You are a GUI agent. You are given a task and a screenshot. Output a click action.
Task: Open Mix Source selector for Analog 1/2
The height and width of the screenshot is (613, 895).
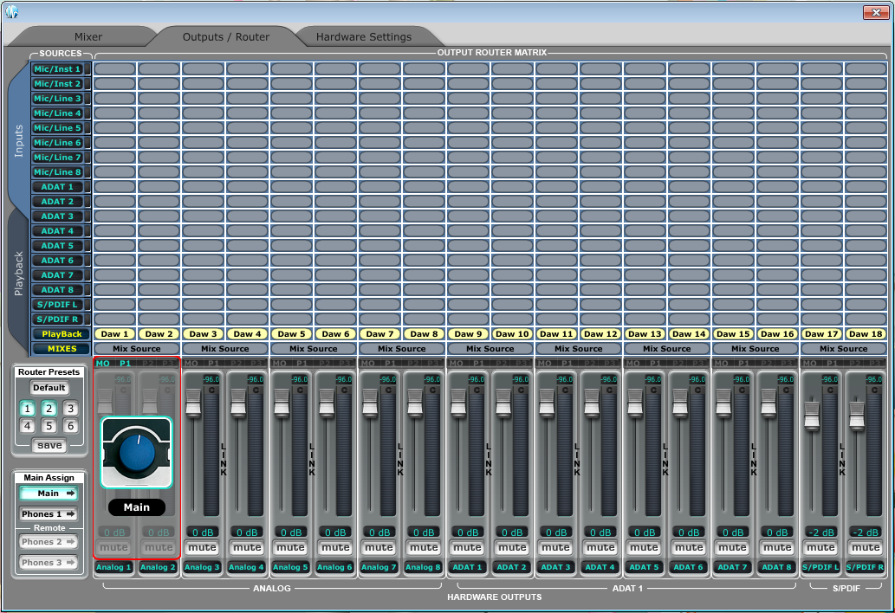pos(136,349)
